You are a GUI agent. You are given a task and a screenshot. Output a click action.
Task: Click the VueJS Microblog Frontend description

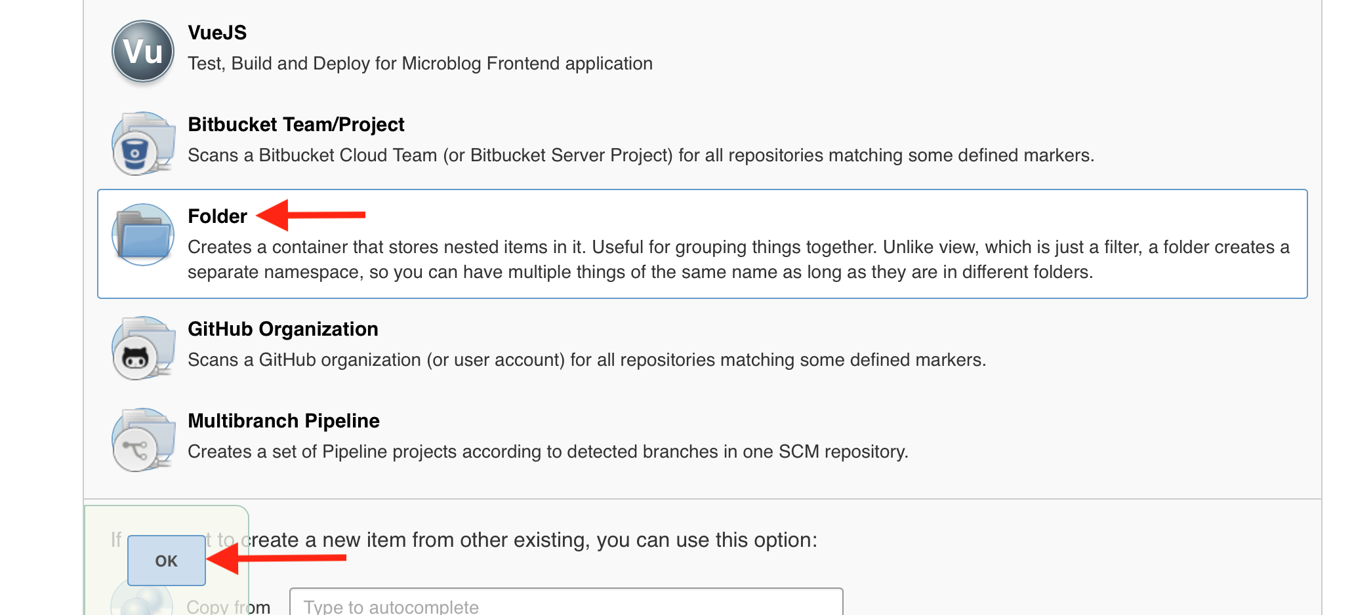420,63
